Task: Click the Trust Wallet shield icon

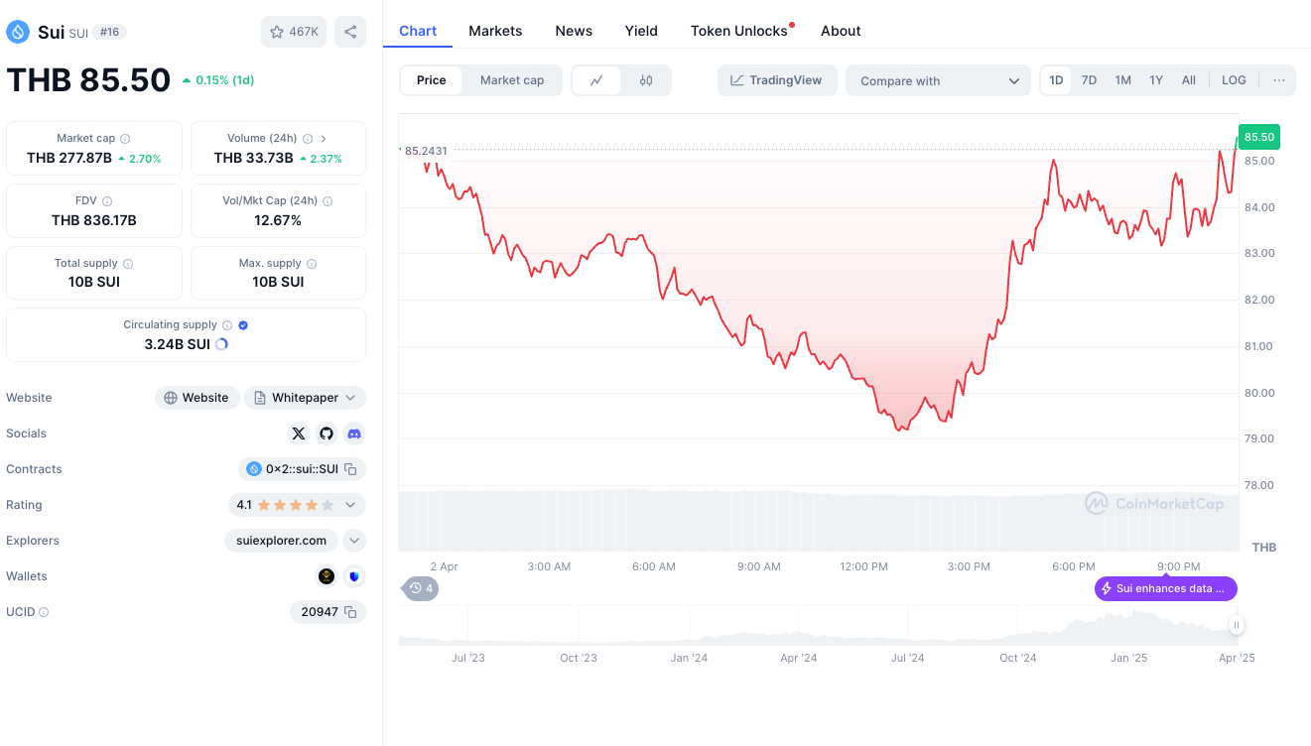Action: (354, 576)
